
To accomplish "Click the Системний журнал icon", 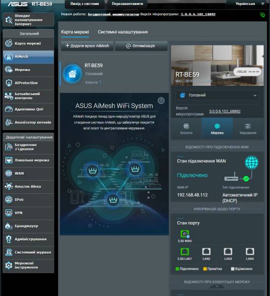I will (x=8, y=252).
